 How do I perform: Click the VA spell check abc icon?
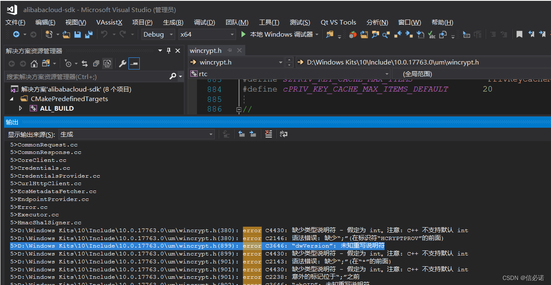click(x=432, y=35)
